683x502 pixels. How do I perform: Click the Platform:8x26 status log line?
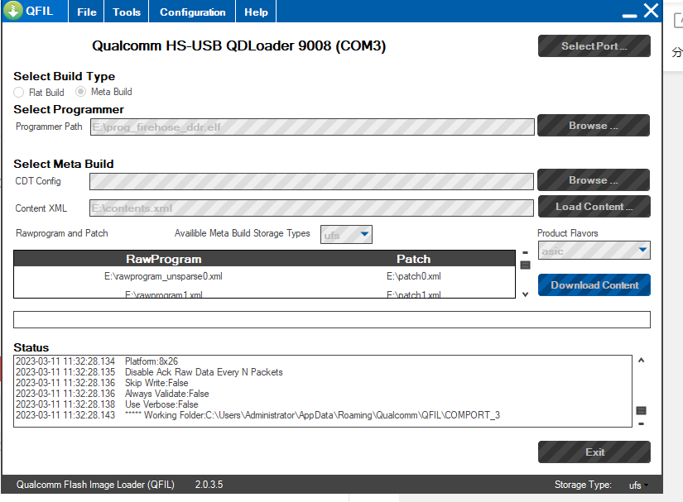[97, 361]
